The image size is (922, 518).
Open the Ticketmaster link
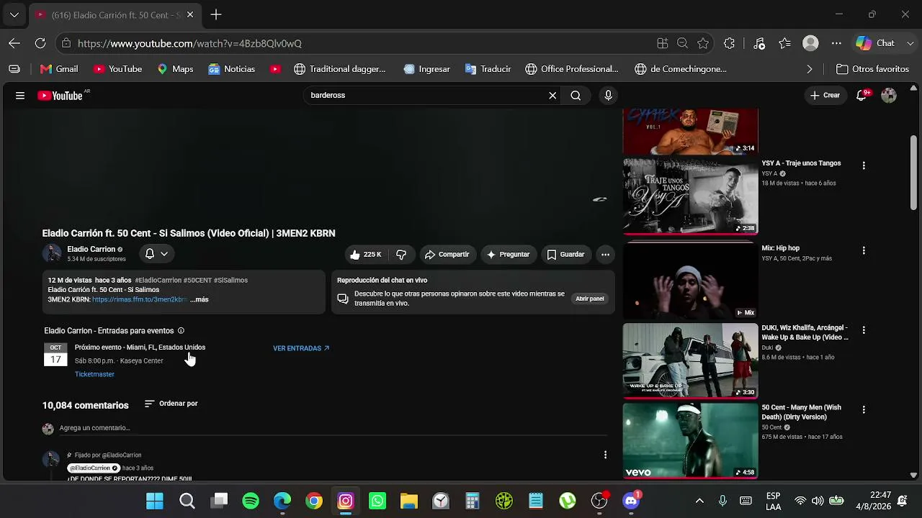click(94, 374)
